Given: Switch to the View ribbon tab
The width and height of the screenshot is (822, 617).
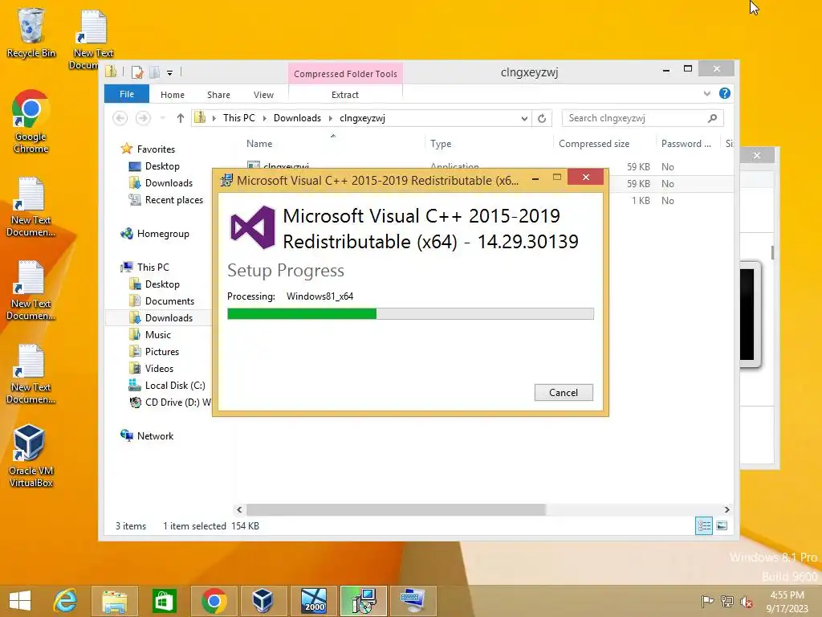Looking at the screenshot, I should (263, 95).
